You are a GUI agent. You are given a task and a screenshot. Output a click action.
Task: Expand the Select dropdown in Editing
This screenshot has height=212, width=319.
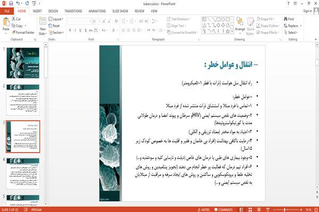(291, 32)
